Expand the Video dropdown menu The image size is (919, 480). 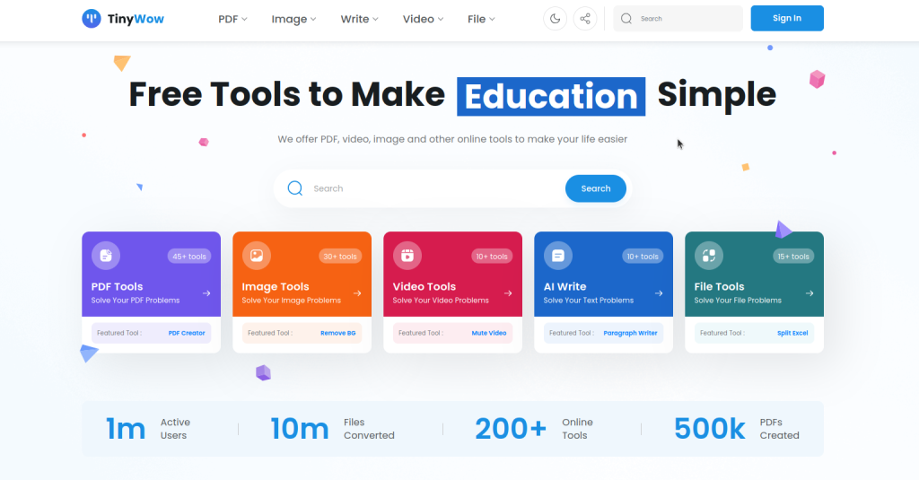coord(424,20)
